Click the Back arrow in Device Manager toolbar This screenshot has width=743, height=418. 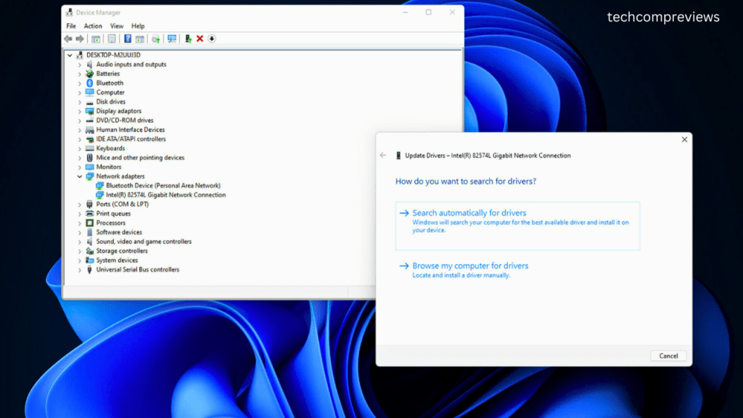68,39
